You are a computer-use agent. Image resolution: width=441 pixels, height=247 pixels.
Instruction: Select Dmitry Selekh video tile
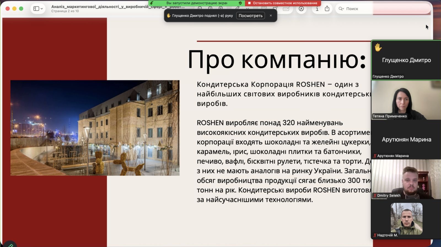[x=406, y=179]
